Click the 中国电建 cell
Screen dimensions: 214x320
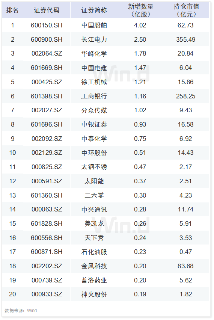[x=94, y=68]
